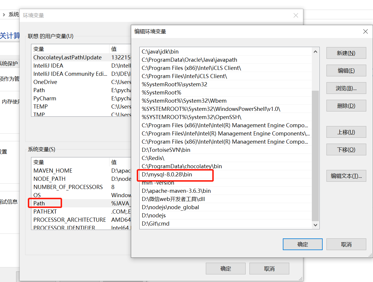Select C:\Program Files\Intel\Intel(R) Management Engine Components entry
This screenshot has width=373, height=282.
(225, 133)
